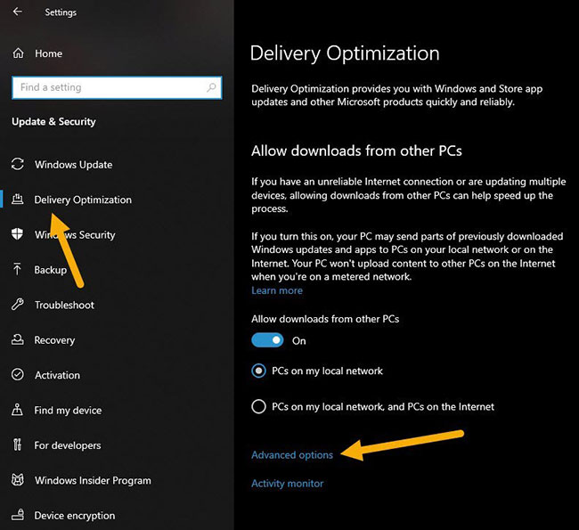Open the Activation page
Image resolution: width=579 pixels, height=530 pixels.
(57, 375)
